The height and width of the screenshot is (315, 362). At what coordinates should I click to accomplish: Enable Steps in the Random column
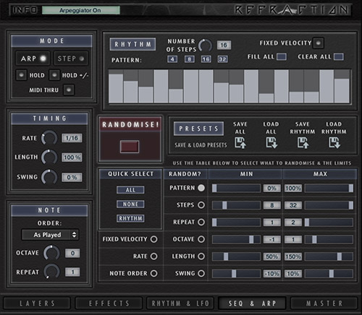pos(201,205)
